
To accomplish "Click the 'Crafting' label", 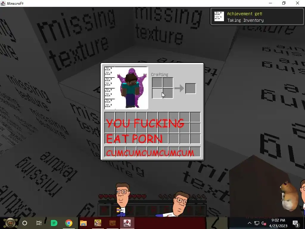I will pyautogui.click(x=160, y=74).
